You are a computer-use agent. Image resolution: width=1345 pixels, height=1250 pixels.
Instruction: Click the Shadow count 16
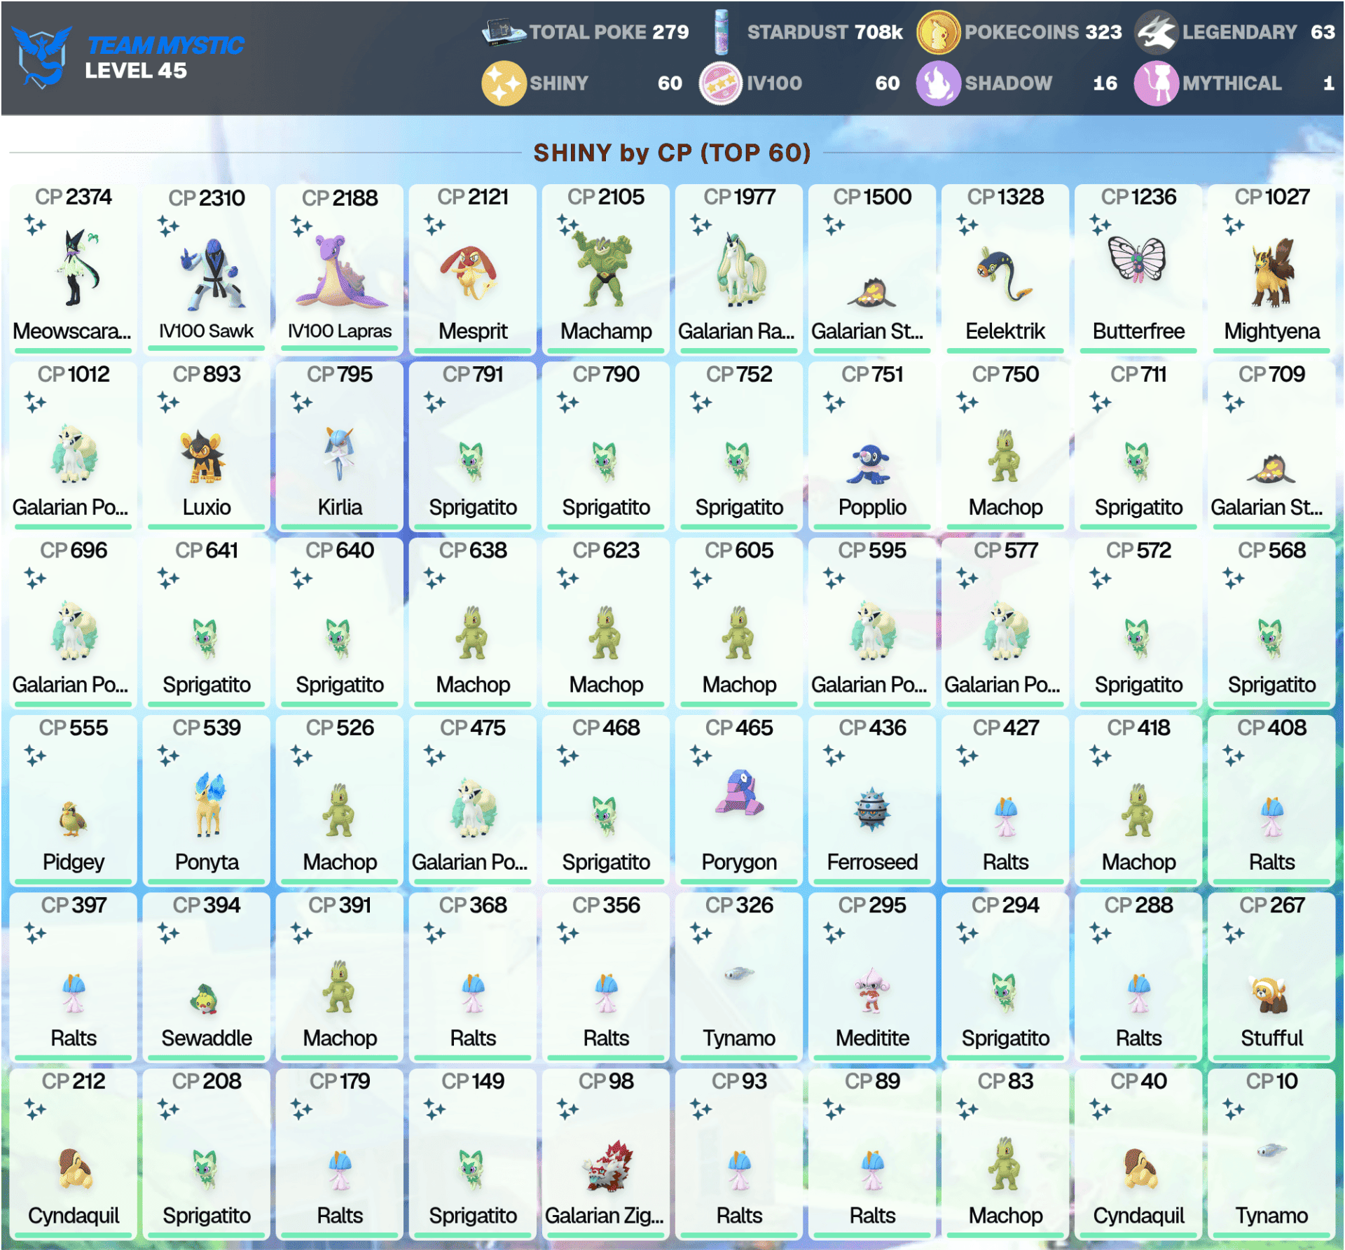[1105, 83]
